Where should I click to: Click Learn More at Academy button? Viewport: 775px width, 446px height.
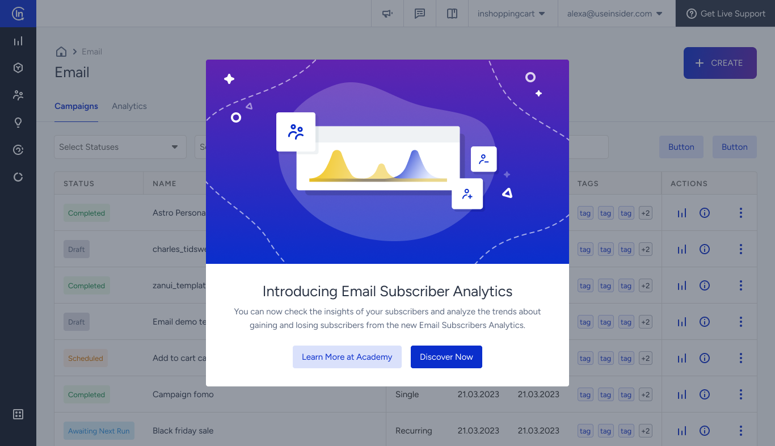click(347, 357)
